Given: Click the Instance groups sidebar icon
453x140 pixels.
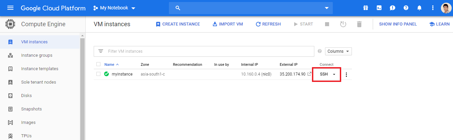Looking at the screenshot, I should (x=10, y=55).
